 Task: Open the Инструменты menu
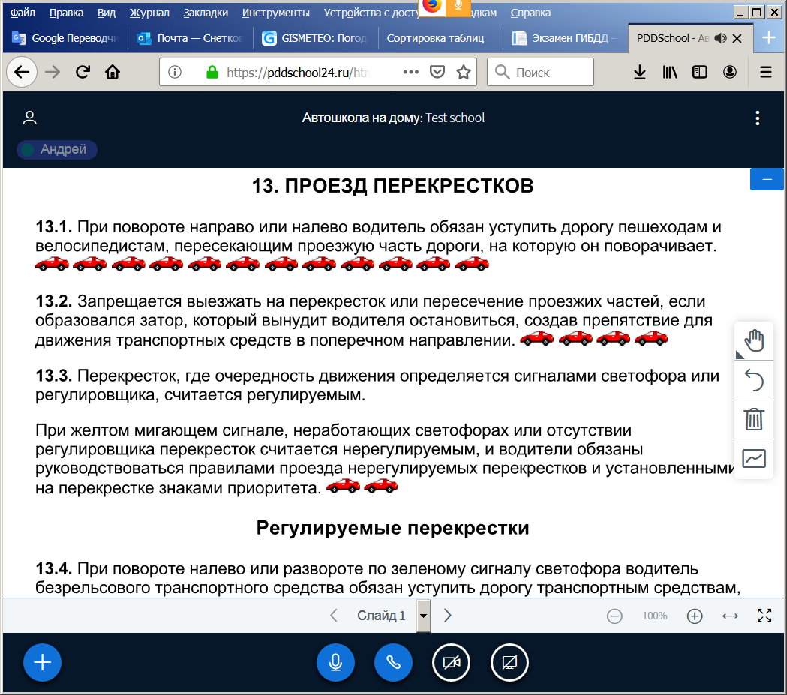[x=275, y=13]
